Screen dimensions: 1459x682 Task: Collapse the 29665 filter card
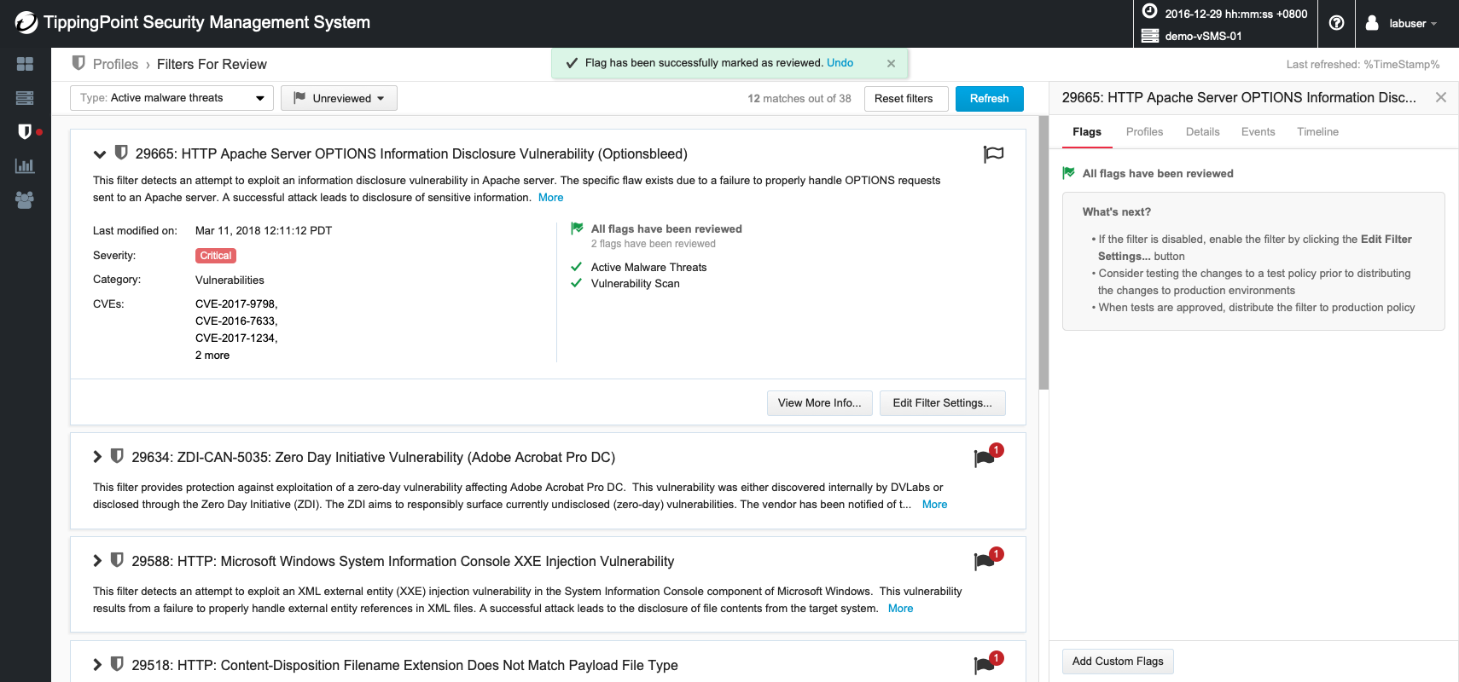[x=100, y=154]
